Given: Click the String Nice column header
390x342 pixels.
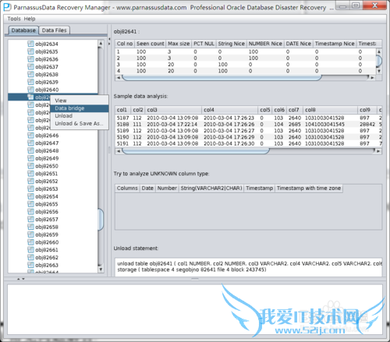Looking at the screenshot, I should tap(231, 44).
